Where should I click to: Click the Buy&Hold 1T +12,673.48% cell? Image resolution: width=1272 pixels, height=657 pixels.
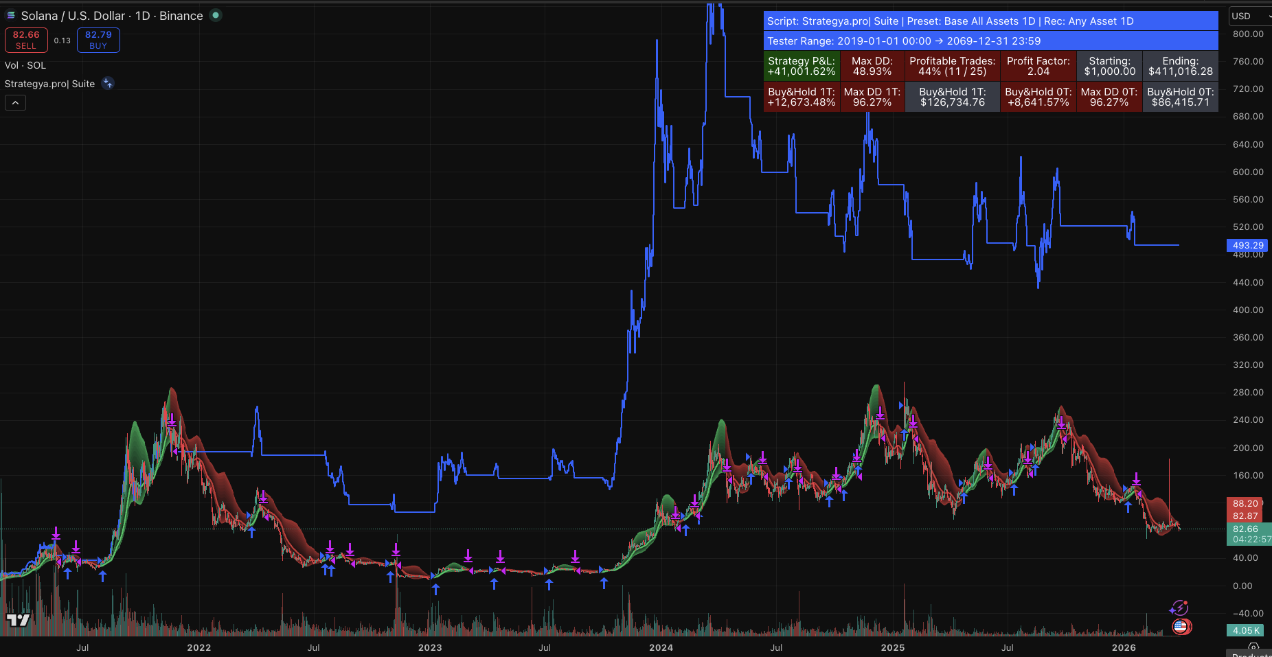click(802, 97)
